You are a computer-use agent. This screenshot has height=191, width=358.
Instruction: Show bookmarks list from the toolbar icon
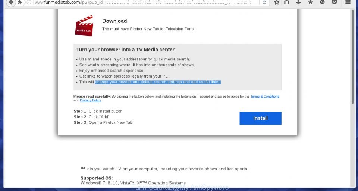tap(286, 3)
